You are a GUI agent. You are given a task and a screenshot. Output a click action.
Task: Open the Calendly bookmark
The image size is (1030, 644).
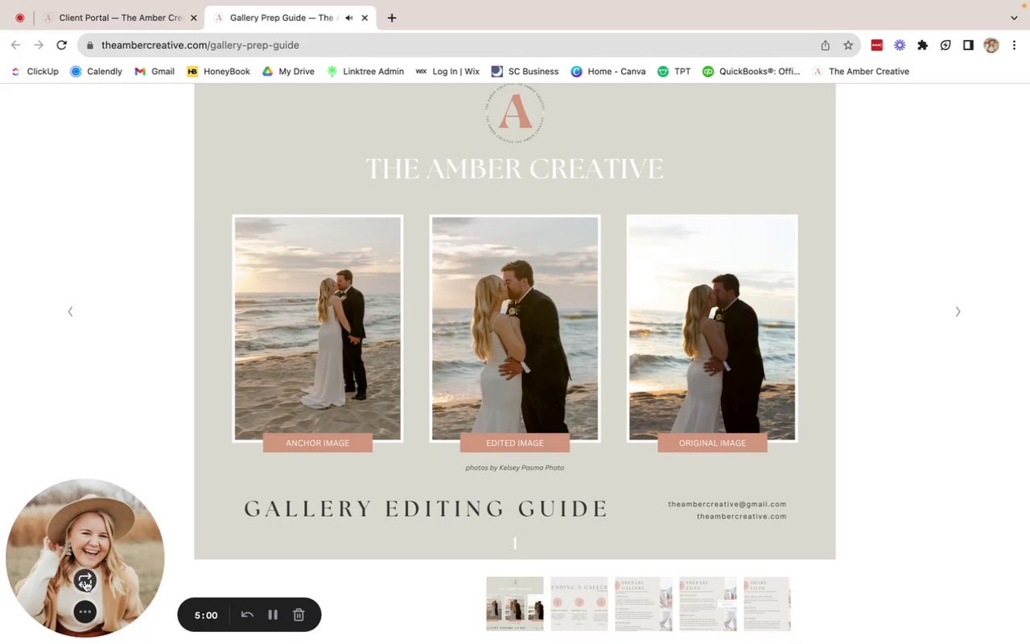click(97, 72)
